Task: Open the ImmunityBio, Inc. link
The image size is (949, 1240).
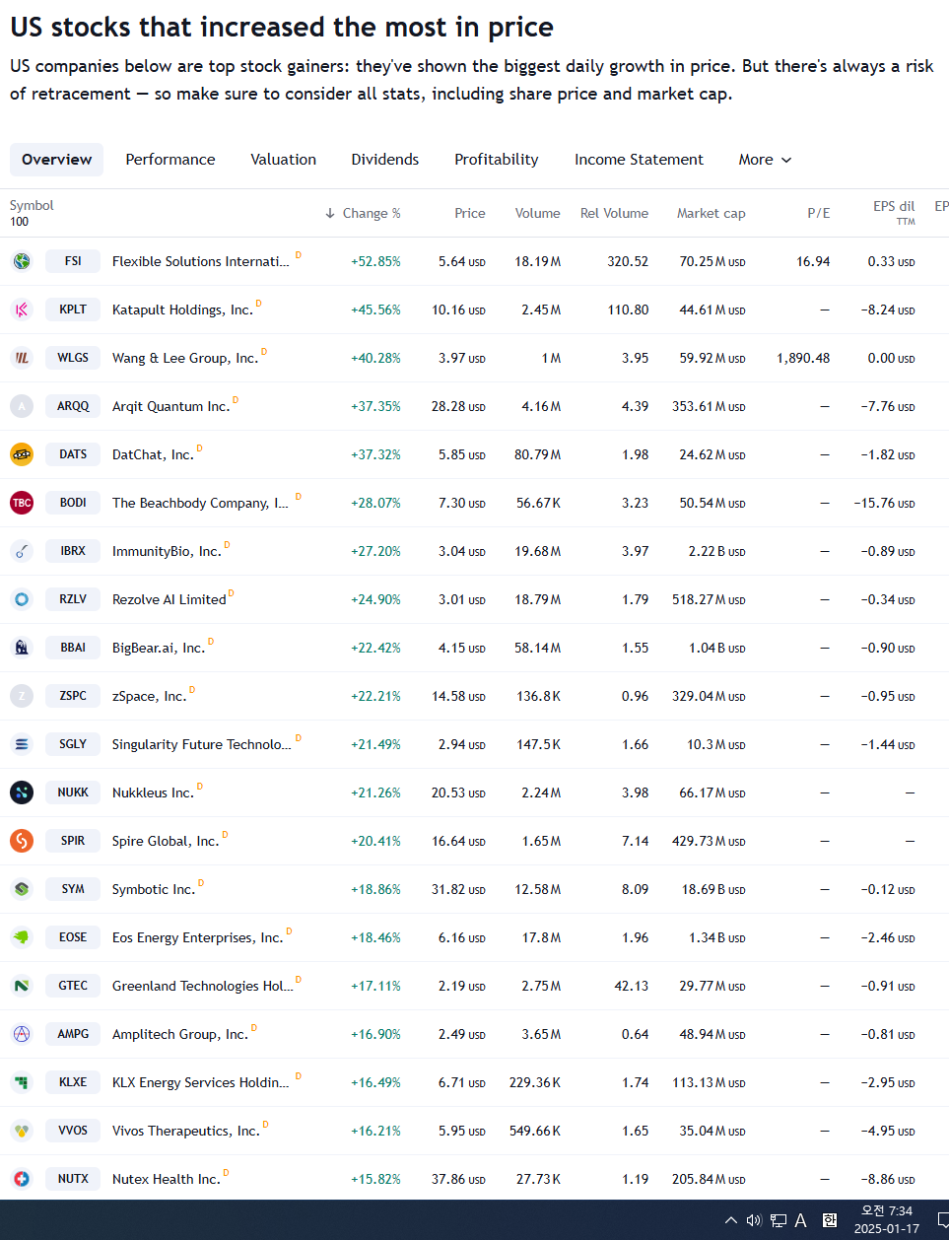Action: 167,551
